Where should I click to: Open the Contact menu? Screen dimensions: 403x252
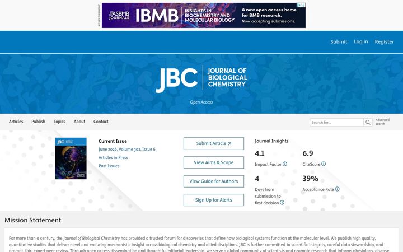tap(101, 122)
